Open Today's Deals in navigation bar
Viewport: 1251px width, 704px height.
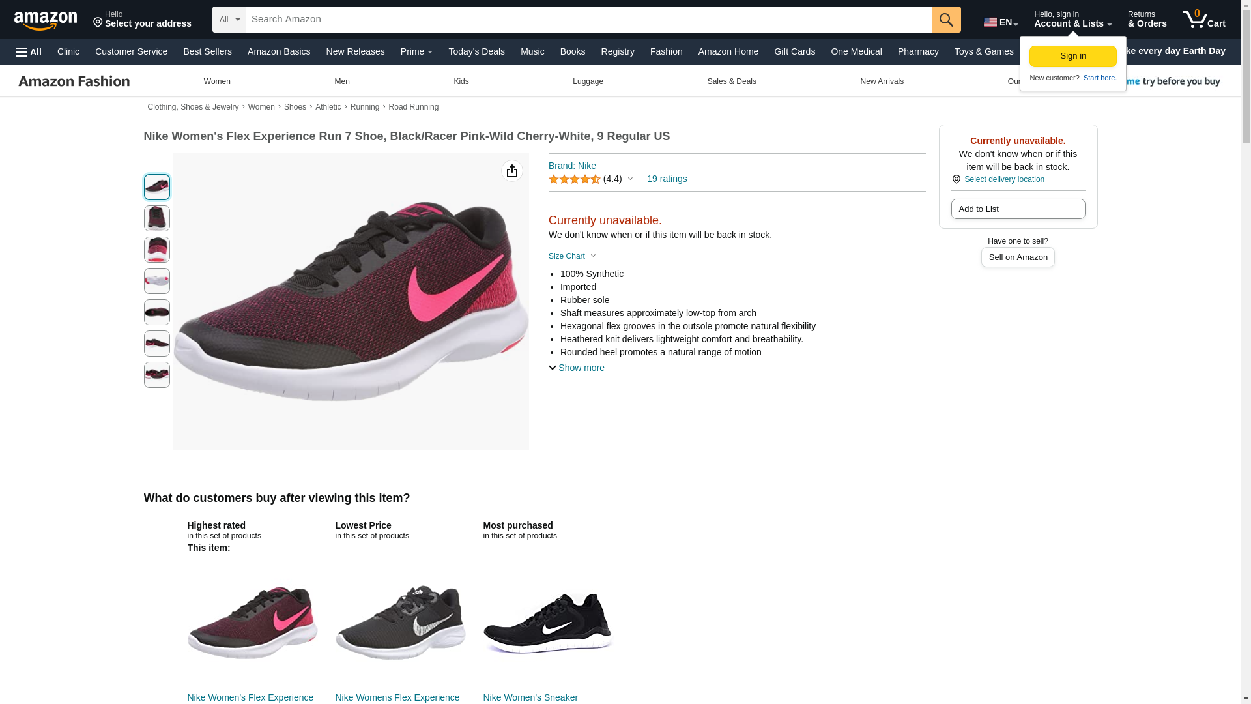tap(476, 51)
